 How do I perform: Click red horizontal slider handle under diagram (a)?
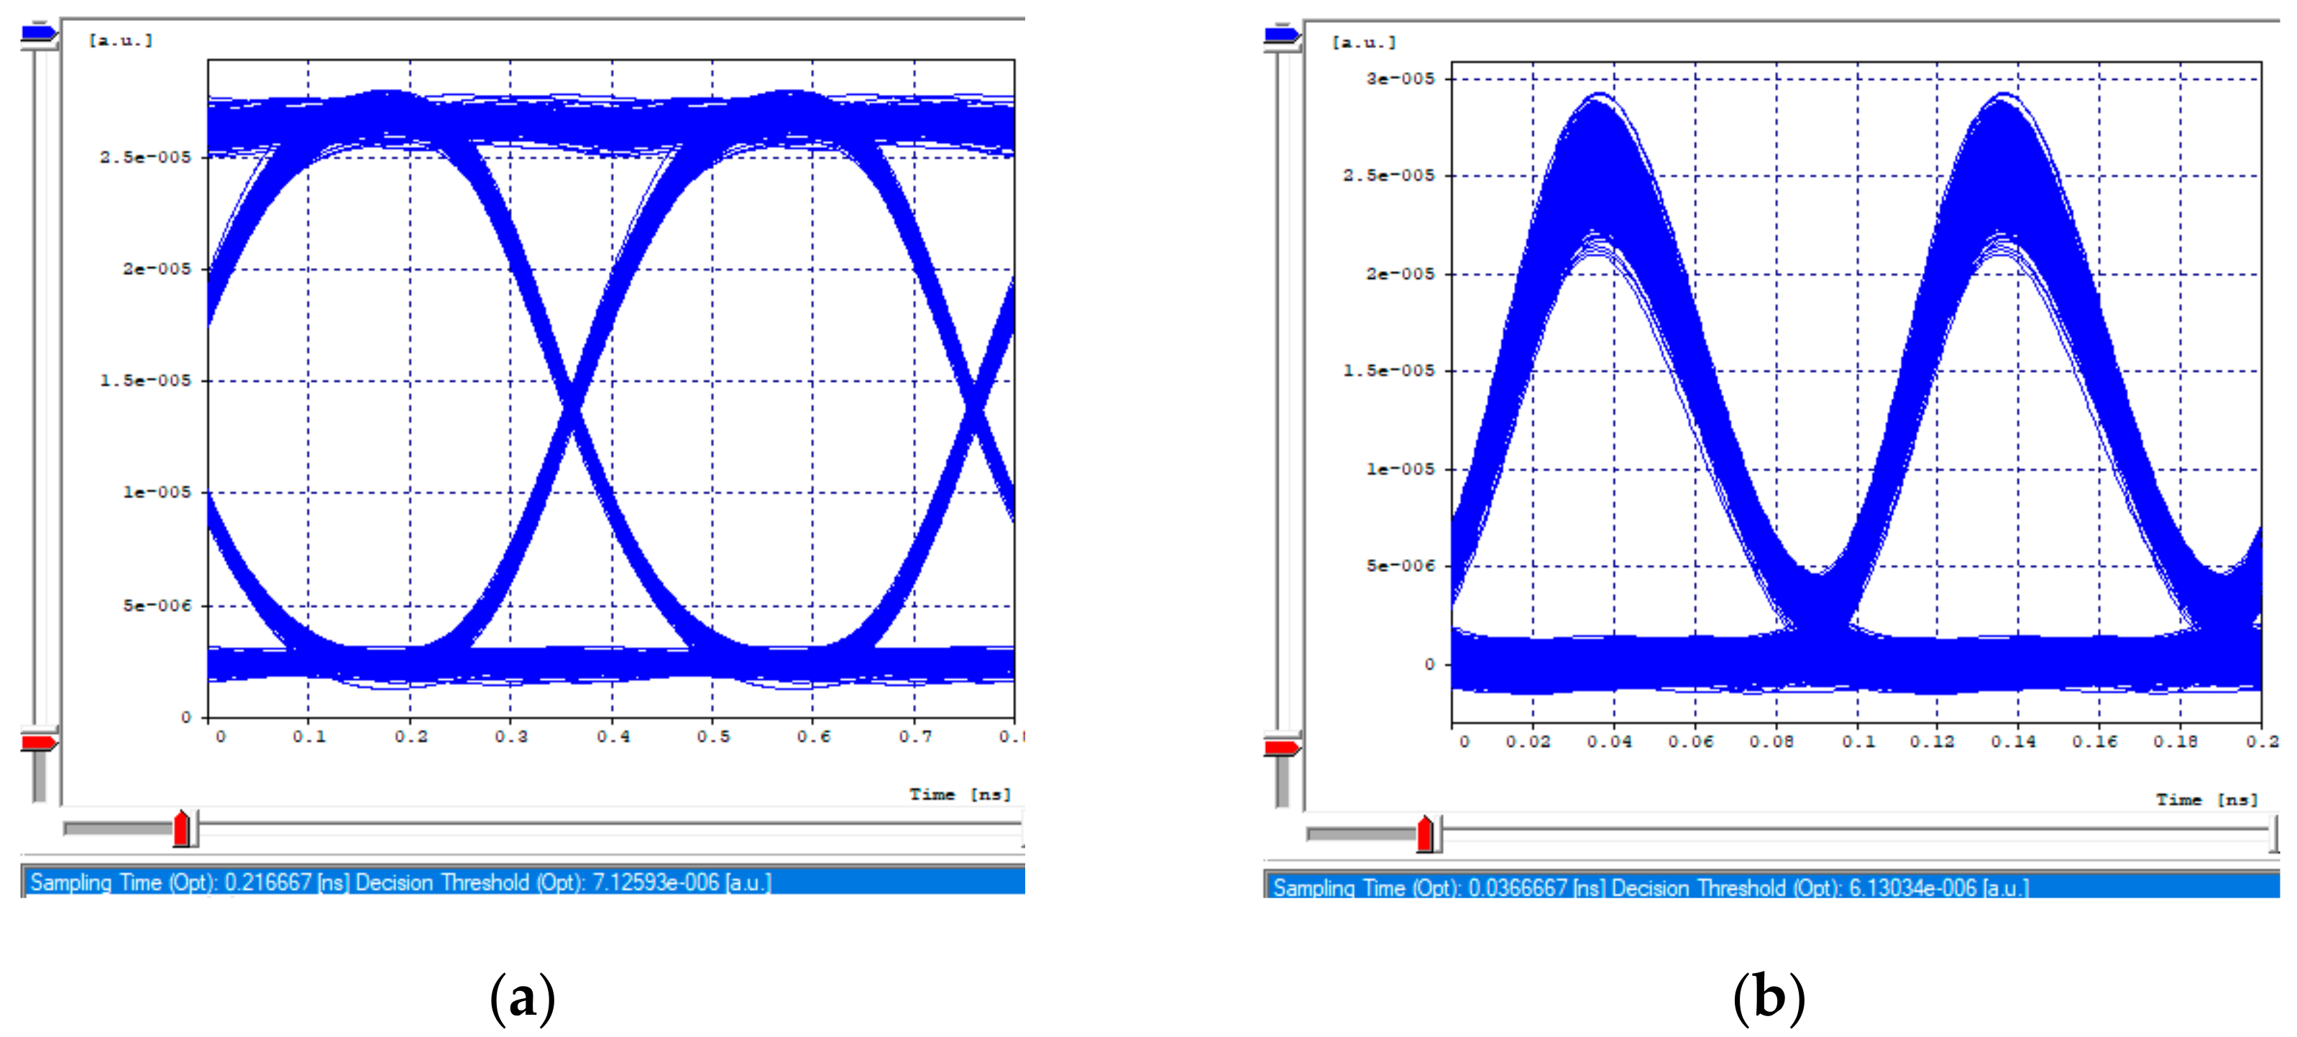tap(182, 829)
